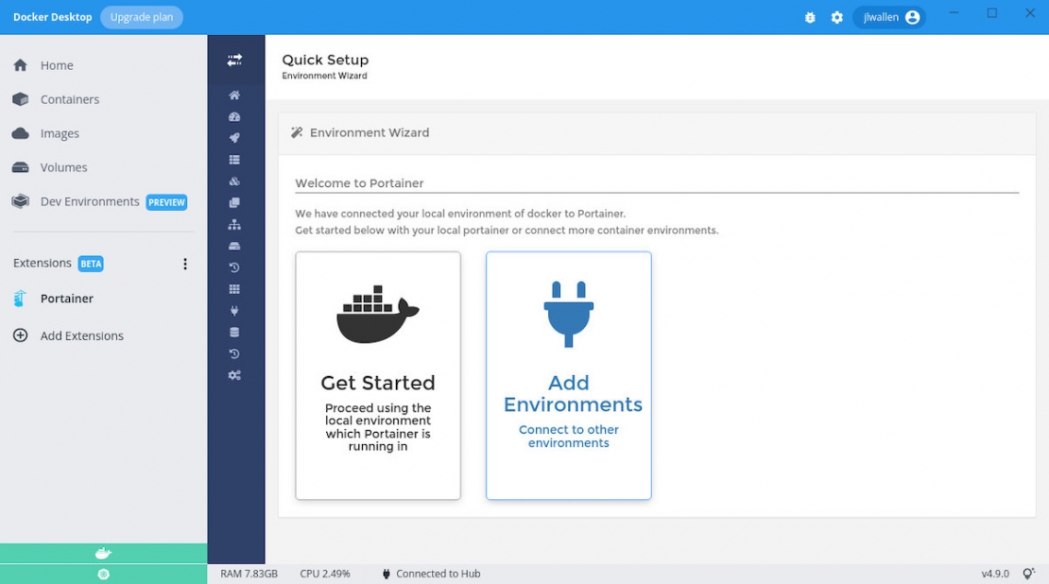The height and width of the screenshot is (584, 1049).
Task: Open Docker Desktop settings gear in title bar
Action: [837, 16]
